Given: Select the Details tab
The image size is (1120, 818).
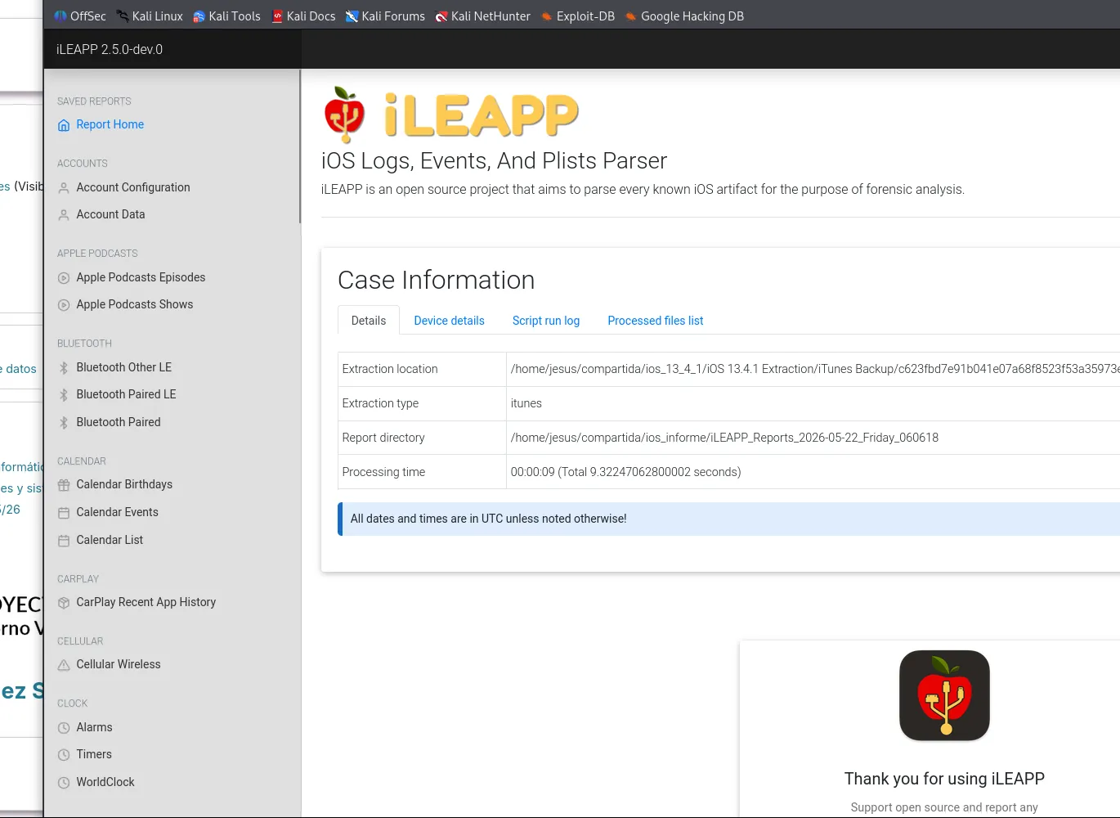Looking at the screenshot, I should click(369, 321).
